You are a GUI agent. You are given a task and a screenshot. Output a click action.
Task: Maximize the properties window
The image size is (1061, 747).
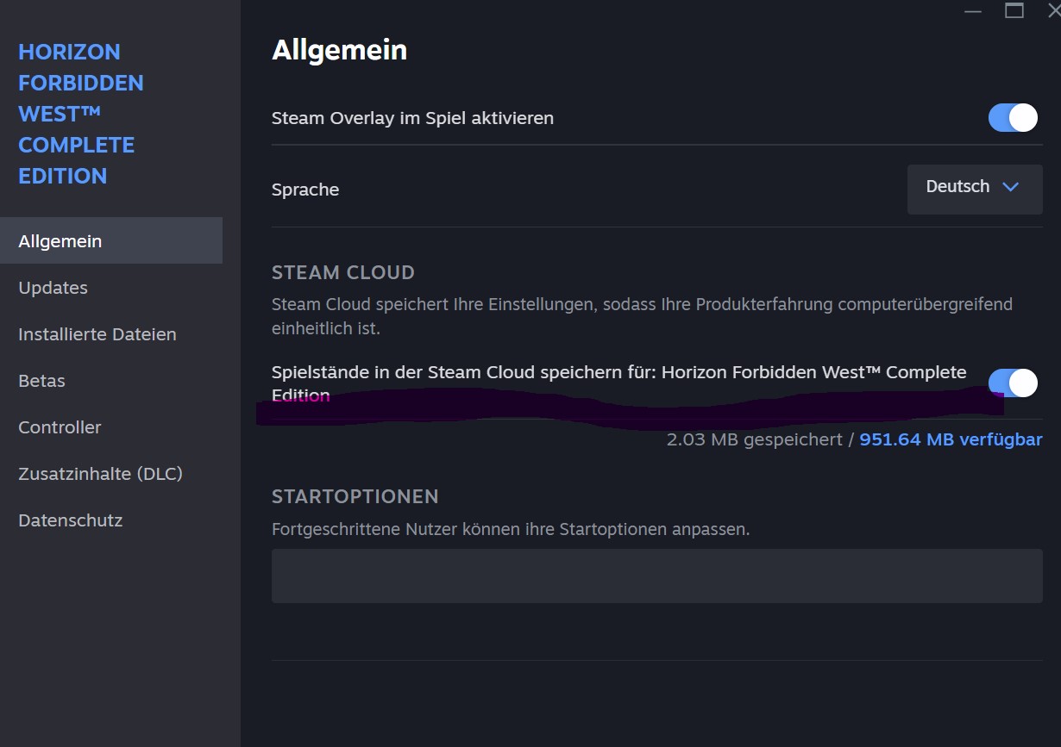pos(1014,10)
